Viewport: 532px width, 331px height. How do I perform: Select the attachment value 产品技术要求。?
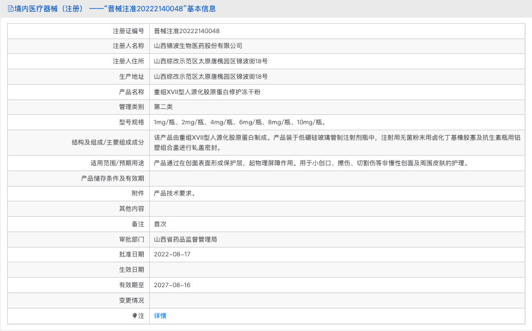coord(175,193)
